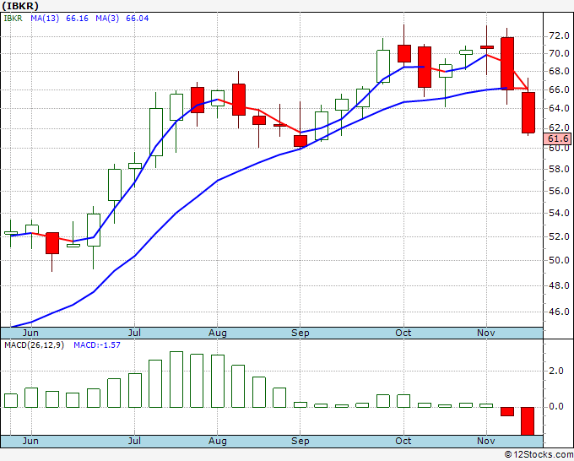Select the MA(3) value 66.04

tap(138, 19)
